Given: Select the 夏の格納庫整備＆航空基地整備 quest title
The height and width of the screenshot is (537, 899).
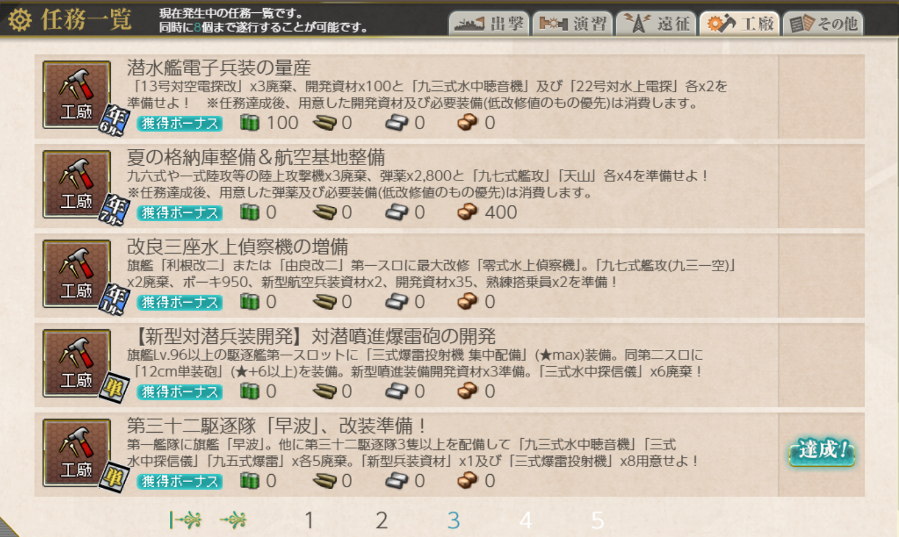Looking at the screenshot, I should [256, 157].
